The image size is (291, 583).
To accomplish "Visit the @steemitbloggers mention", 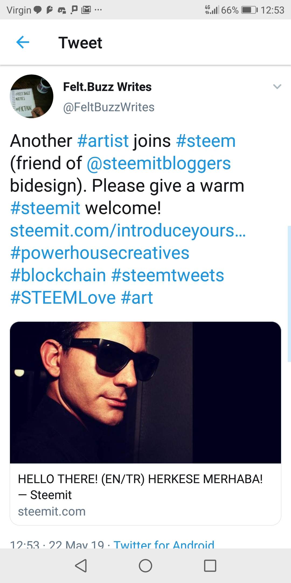I will pyautogui.click(x=158, y=163).
